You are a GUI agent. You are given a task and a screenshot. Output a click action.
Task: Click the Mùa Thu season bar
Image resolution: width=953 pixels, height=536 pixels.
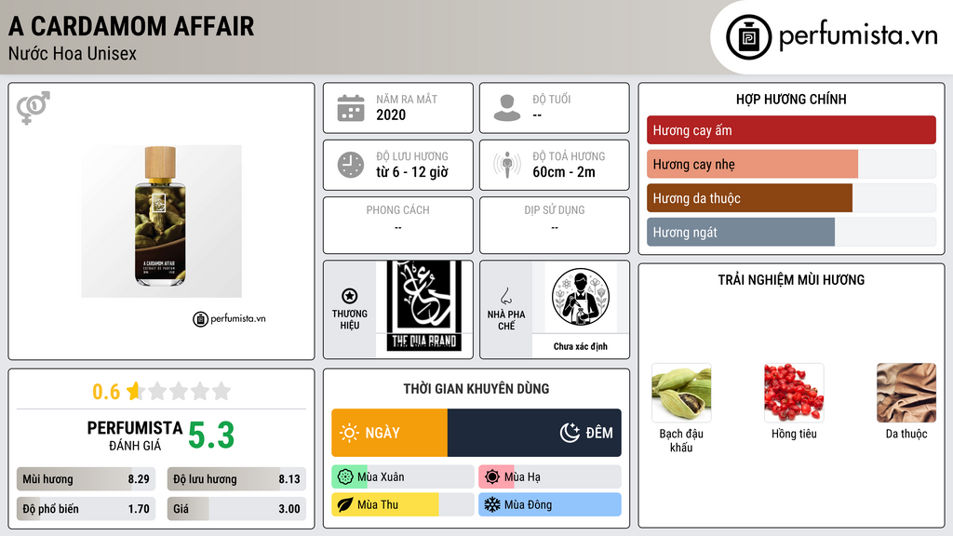403,505
